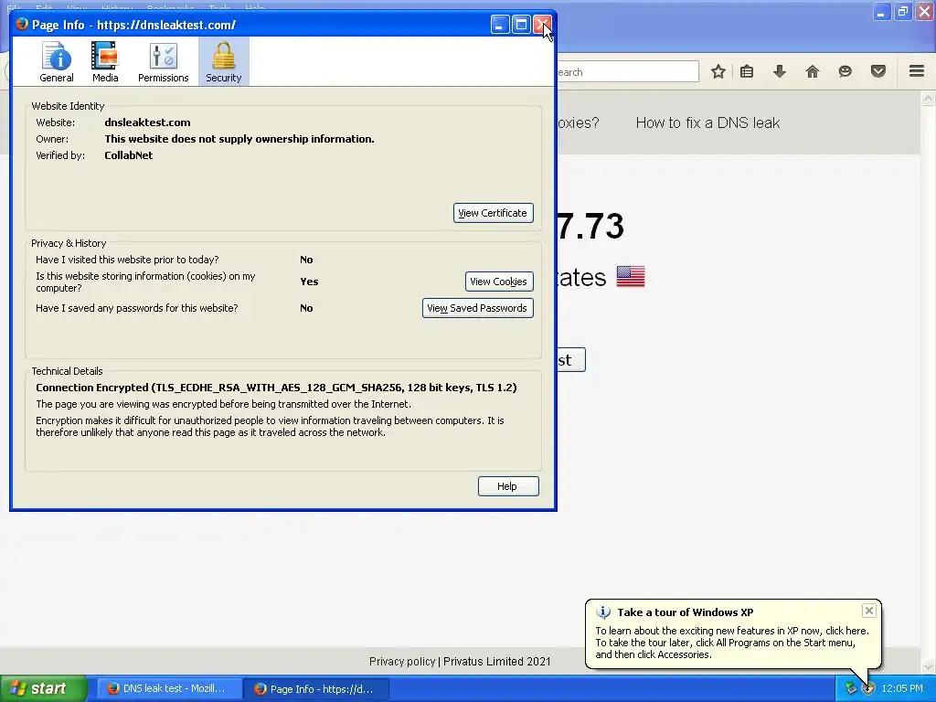This screenshot has width=936, height=702.
Task: Click the Firefox scrollbar down arrow
Action: (928, 665)
